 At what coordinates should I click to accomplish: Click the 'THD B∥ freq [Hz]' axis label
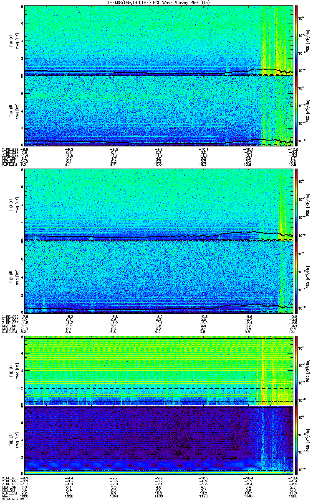pyautogui.click(x=14, y=277)
